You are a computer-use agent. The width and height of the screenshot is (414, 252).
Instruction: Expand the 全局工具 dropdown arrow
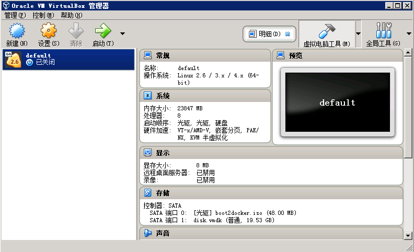coord(409,33)
